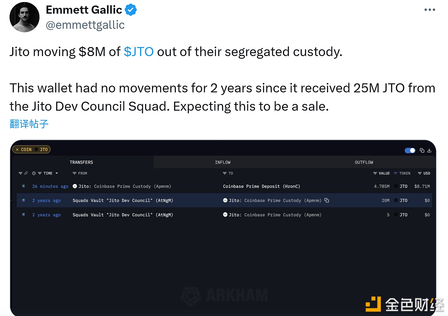Click the chain link filter icon
Screen dimensions: 448x316
[26, 173]
